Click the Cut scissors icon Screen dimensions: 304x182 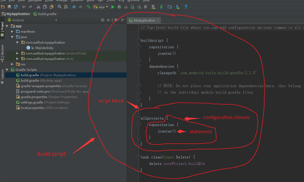38,7
